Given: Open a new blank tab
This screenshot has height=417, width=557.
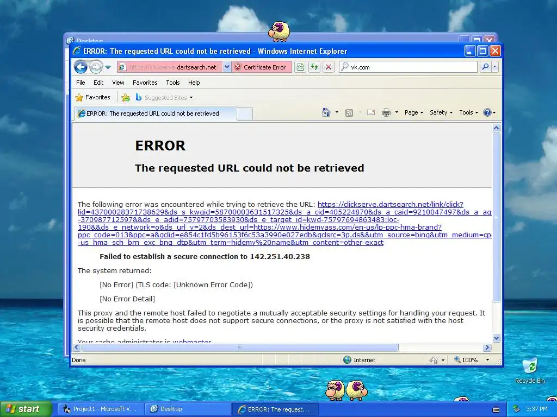Looking at the screenshot, I should pyautogui.click(x=244, y=114).
